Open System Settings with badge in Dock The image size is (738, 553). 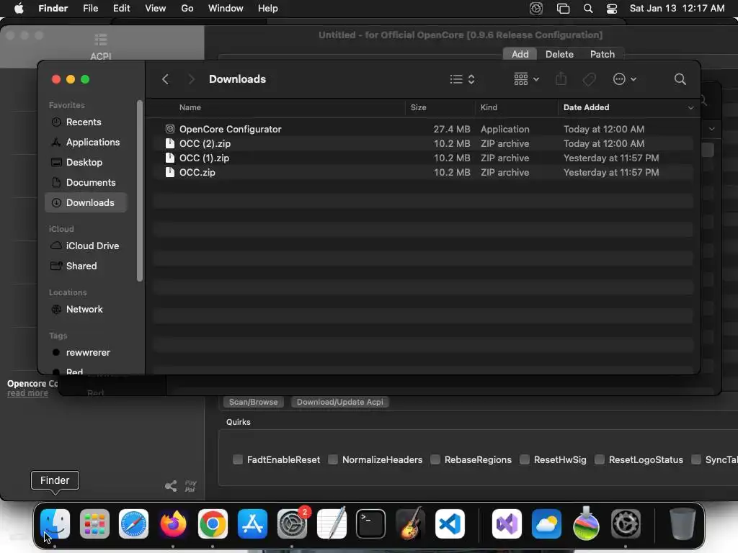[292, 523]
